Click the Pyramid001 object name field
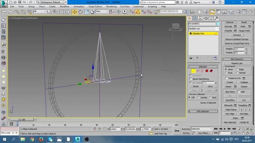Screen dimensions: 255x143 [202, 24]
